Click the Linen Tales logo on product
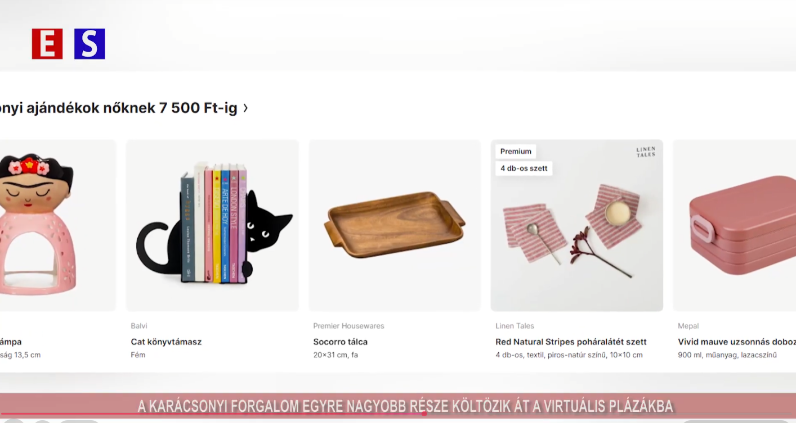Screen dimensions: 796x423 (x=646, y=152)
